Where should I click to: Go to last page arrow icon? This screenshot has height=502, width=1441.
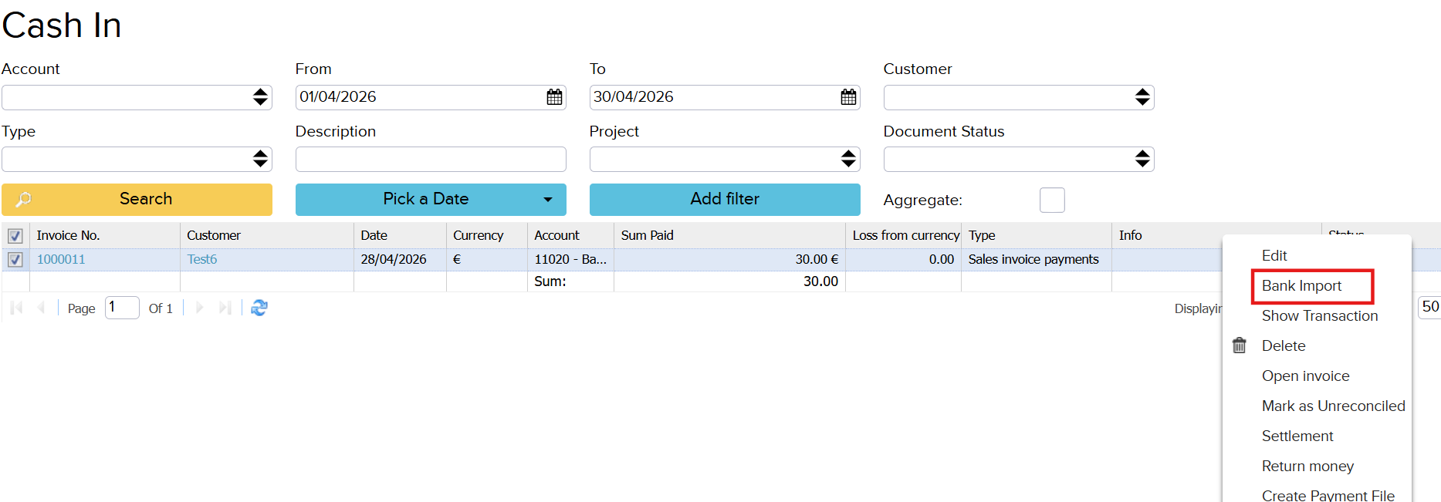pos(225,308)
